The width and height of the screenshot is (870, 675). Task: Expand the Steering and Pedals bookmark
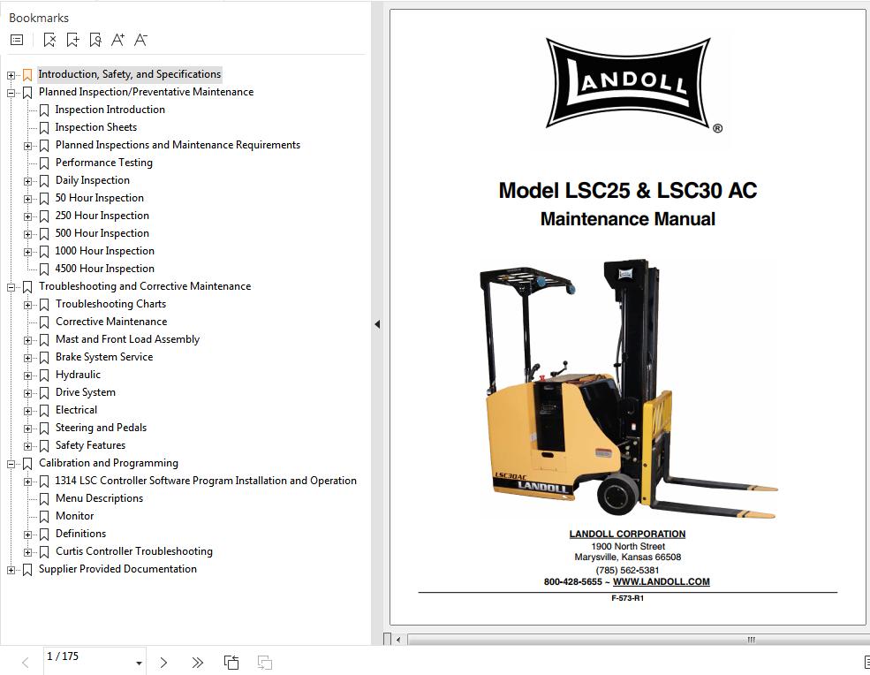click(27, 429)
